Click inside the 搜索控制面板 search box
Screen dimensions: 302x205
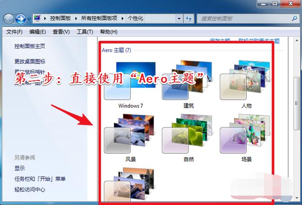pyautogui.click(x=243, y=19)
